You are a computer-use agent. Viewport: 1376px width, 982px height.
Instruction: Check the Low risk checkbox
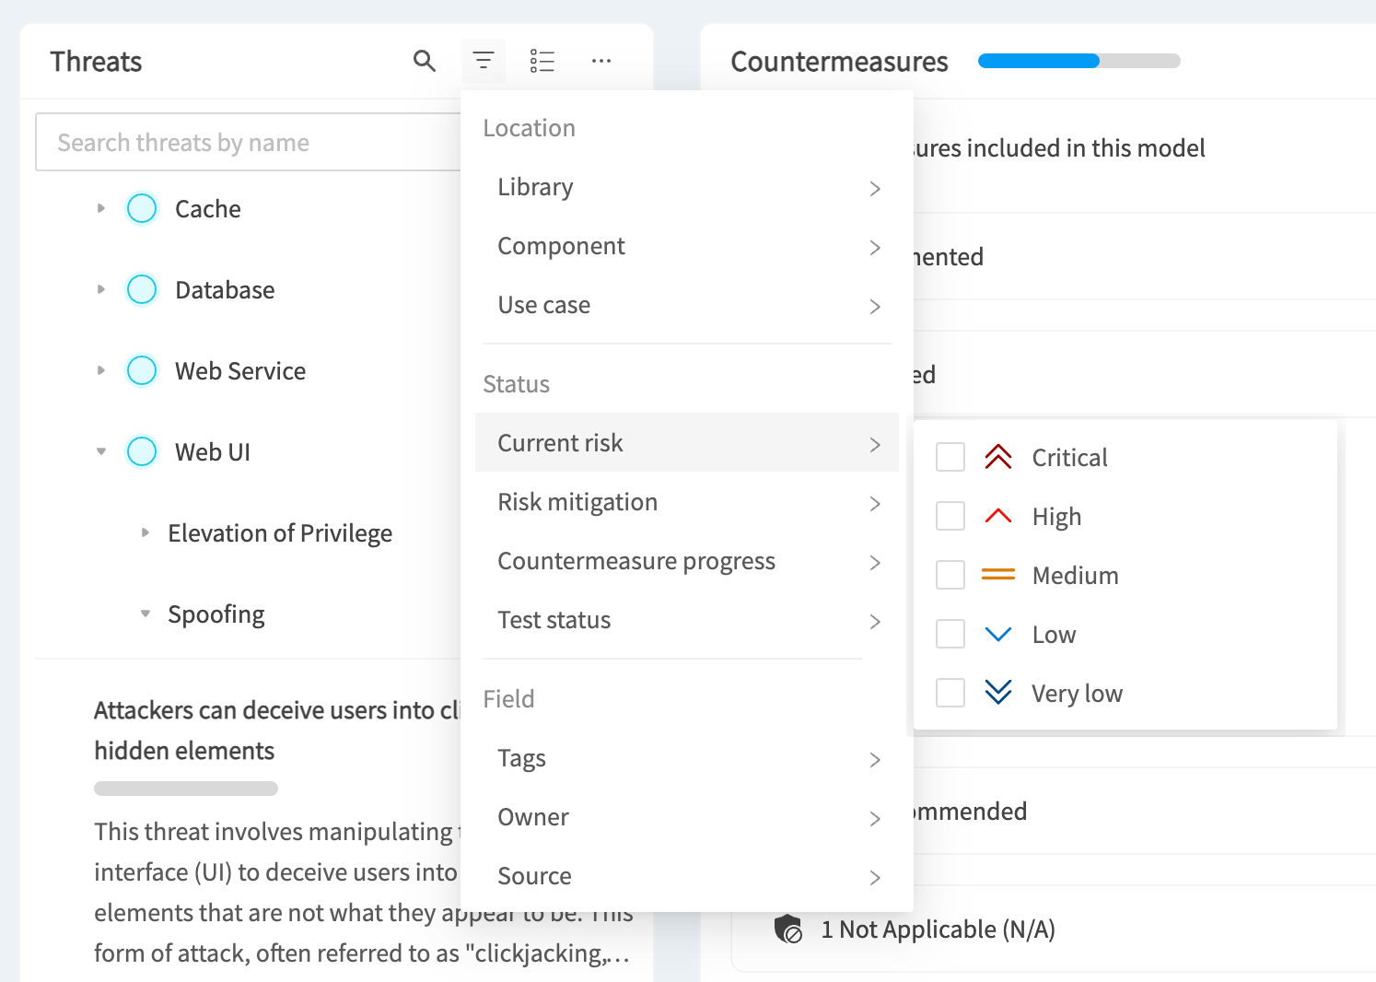tap(950, 634)
